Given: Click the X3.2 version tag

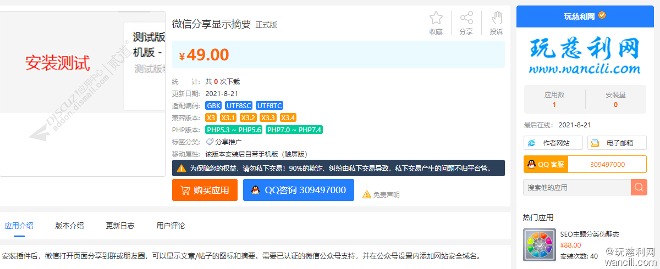Looking at the screenshot, I should pos(248,117).
